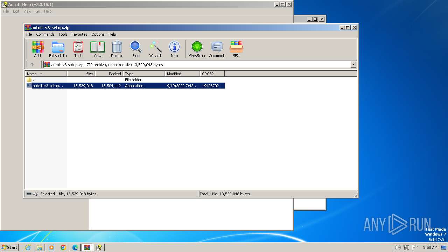The image size is (448, 252).
Task: Click the CRC32 value 19428702
Action: [210, 86]
